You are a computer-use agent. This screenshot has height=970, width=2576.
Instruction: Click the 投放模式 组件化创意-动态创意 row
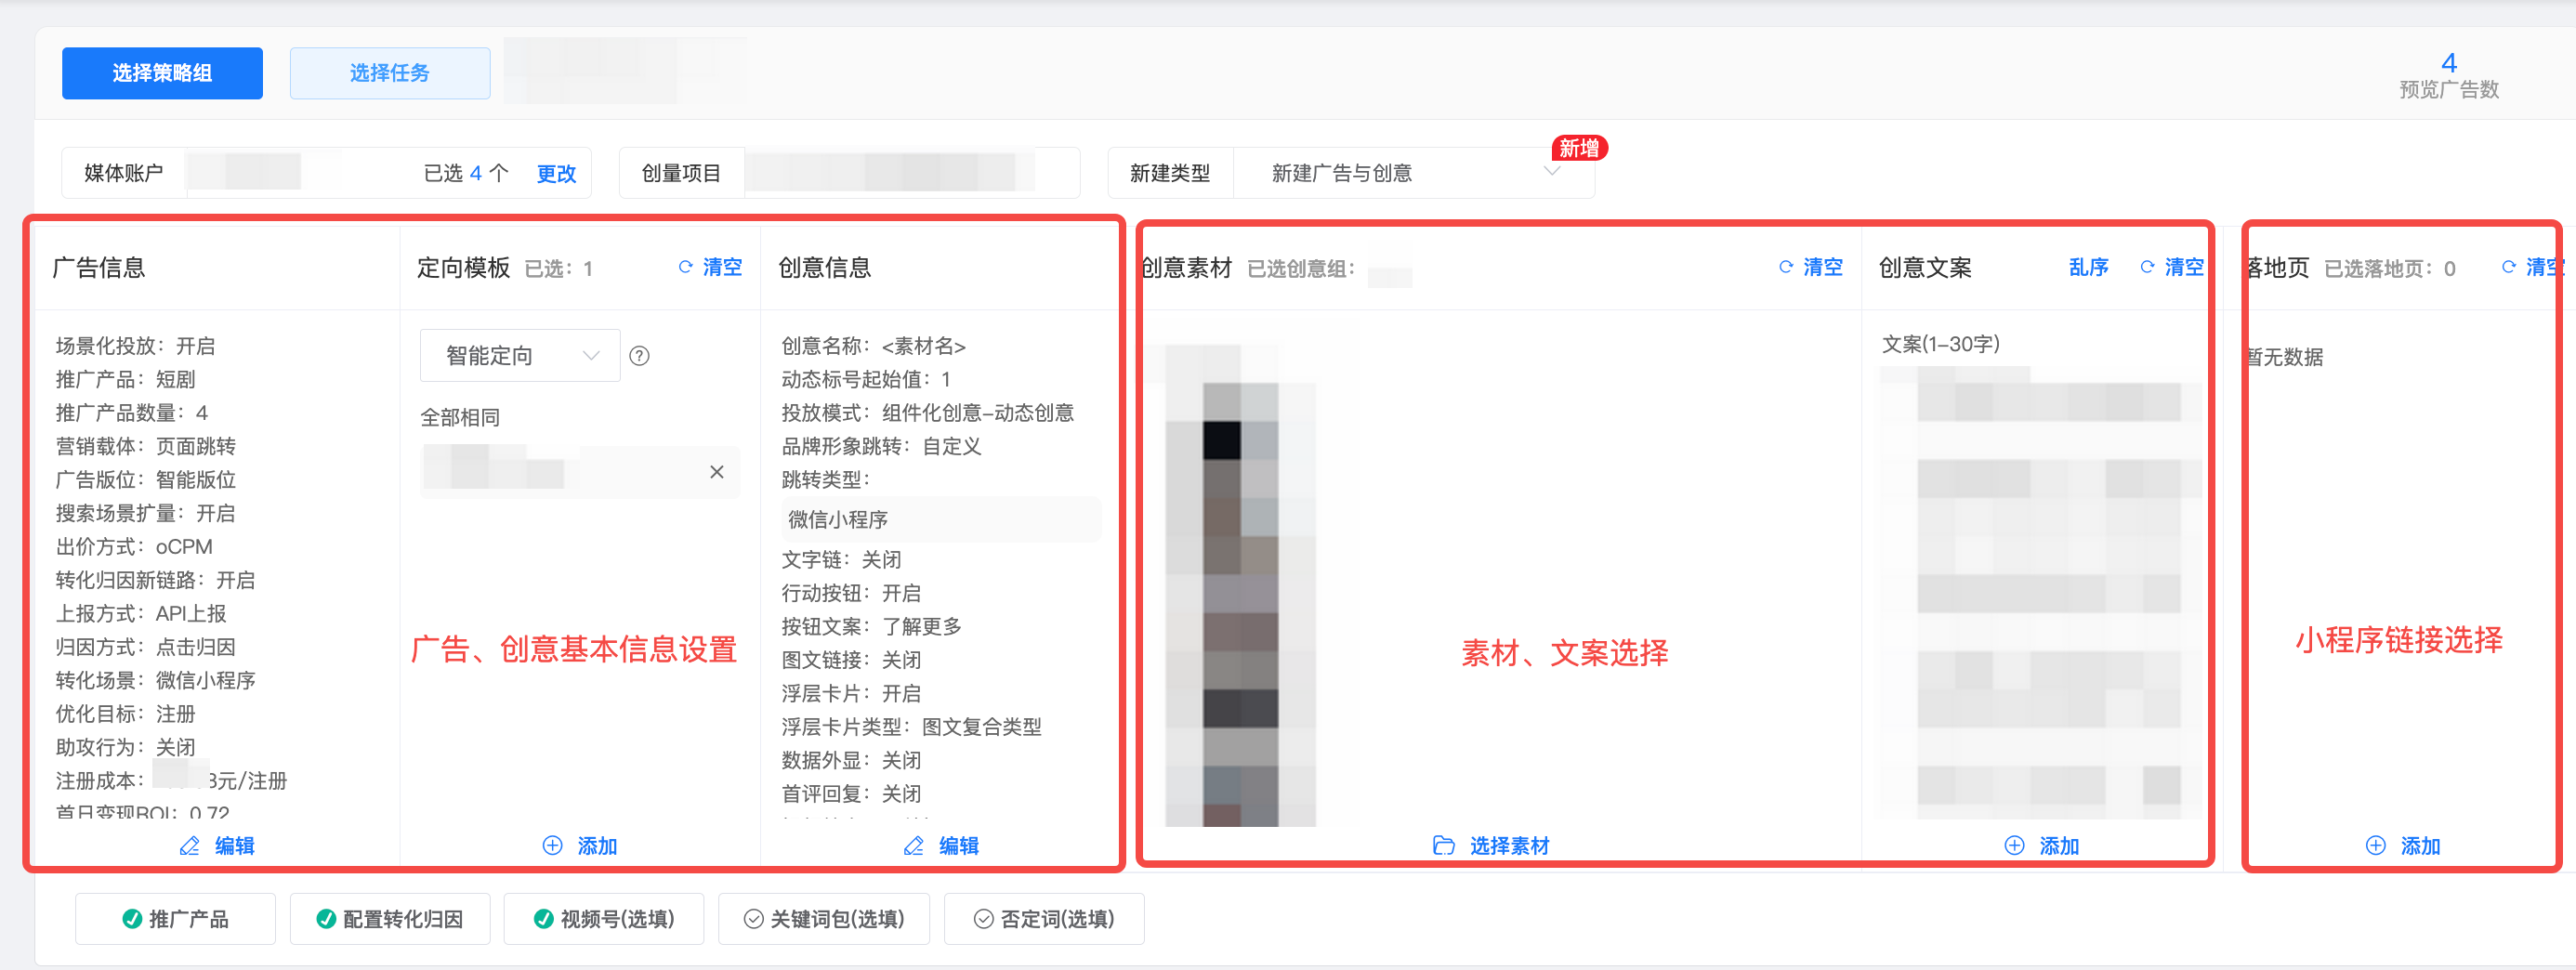(x=927, y=413)
